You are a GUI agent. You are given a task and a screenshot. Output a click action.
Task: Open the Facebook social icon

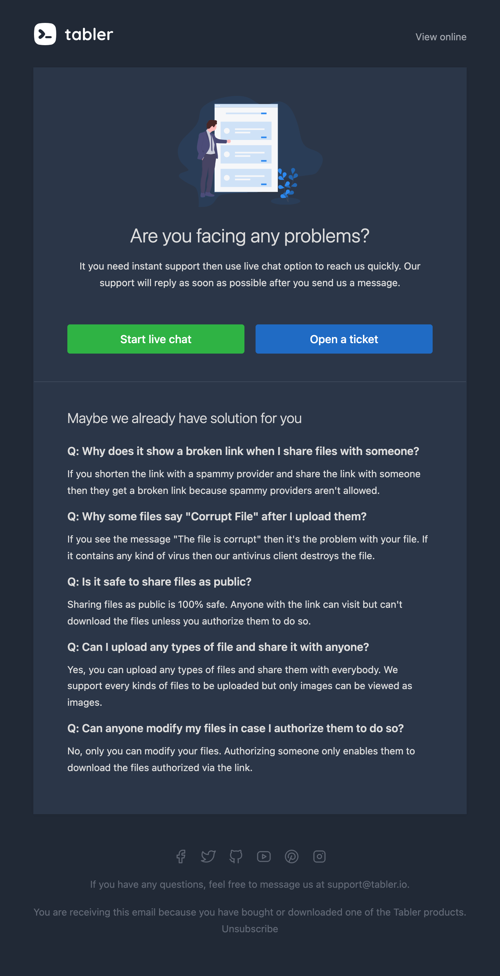181,856
